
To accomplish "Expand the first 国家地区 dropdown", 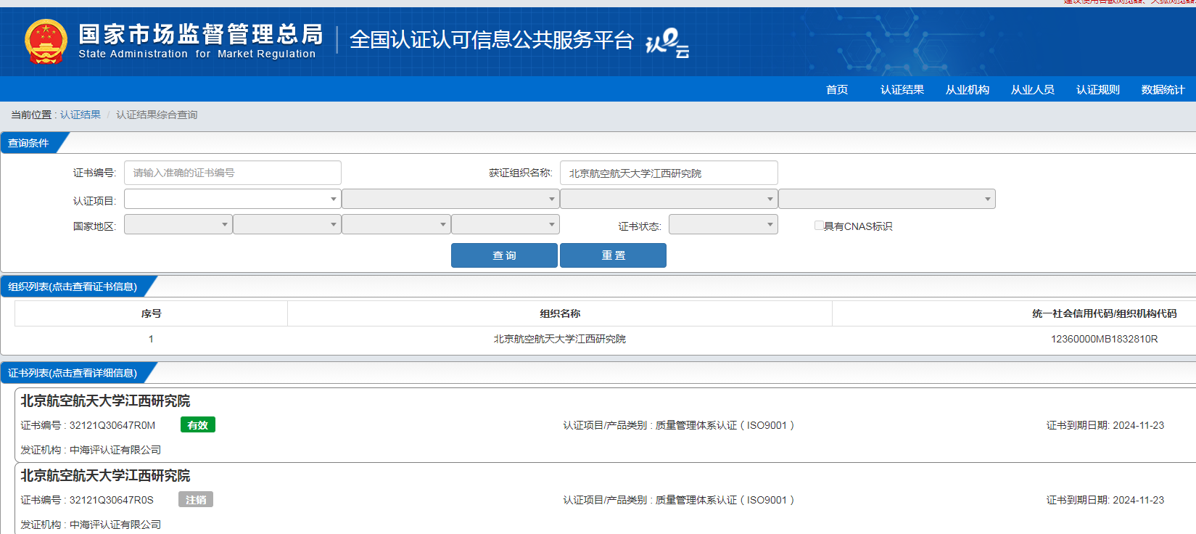I will [178, 224].
